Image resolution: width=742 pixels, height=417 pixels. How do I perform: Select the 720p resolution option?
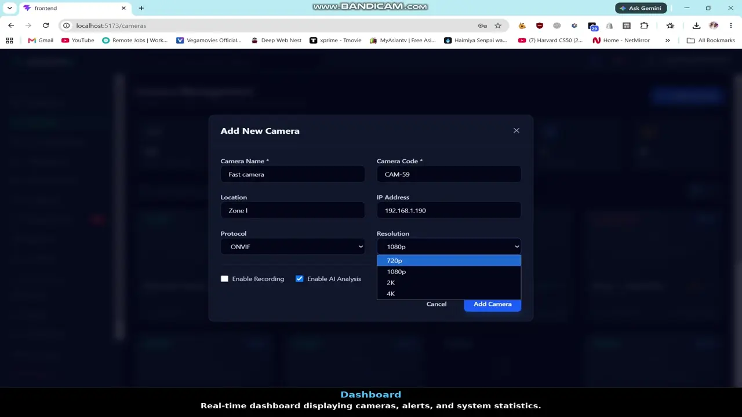(449, 261)
